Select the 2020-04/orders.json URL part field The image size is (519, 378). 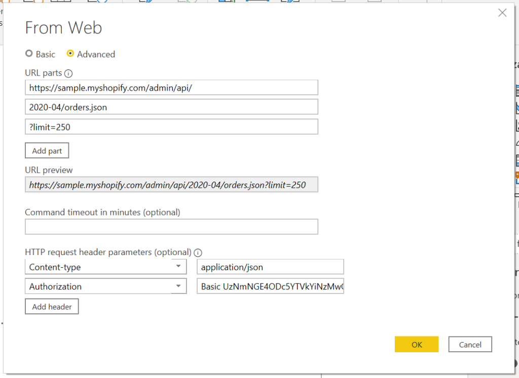point(171,107)
